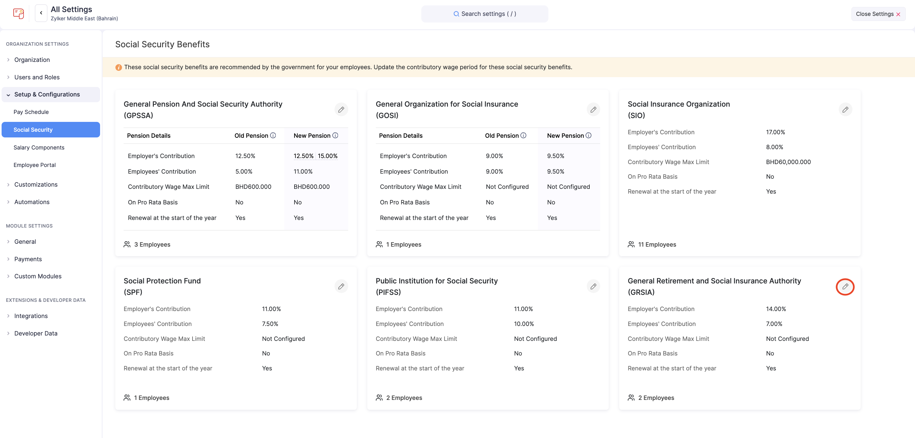Edit the GPSSA pension card
The height and width of the screenshot is (438, 915).
341,110
